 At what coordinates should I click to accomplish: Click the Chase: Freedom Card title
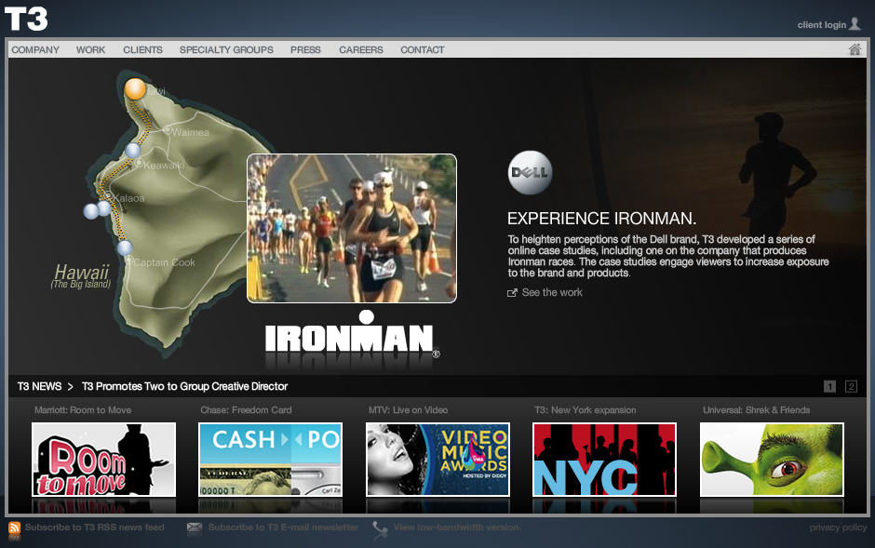click(x=246, y=410)
